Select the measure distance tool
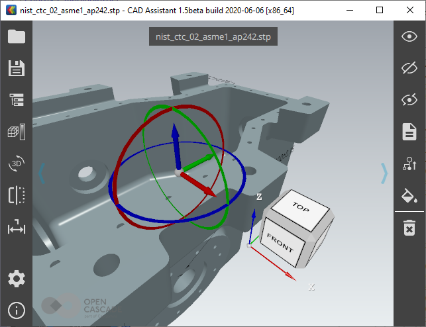426x327 pixels. coord(16,228)
